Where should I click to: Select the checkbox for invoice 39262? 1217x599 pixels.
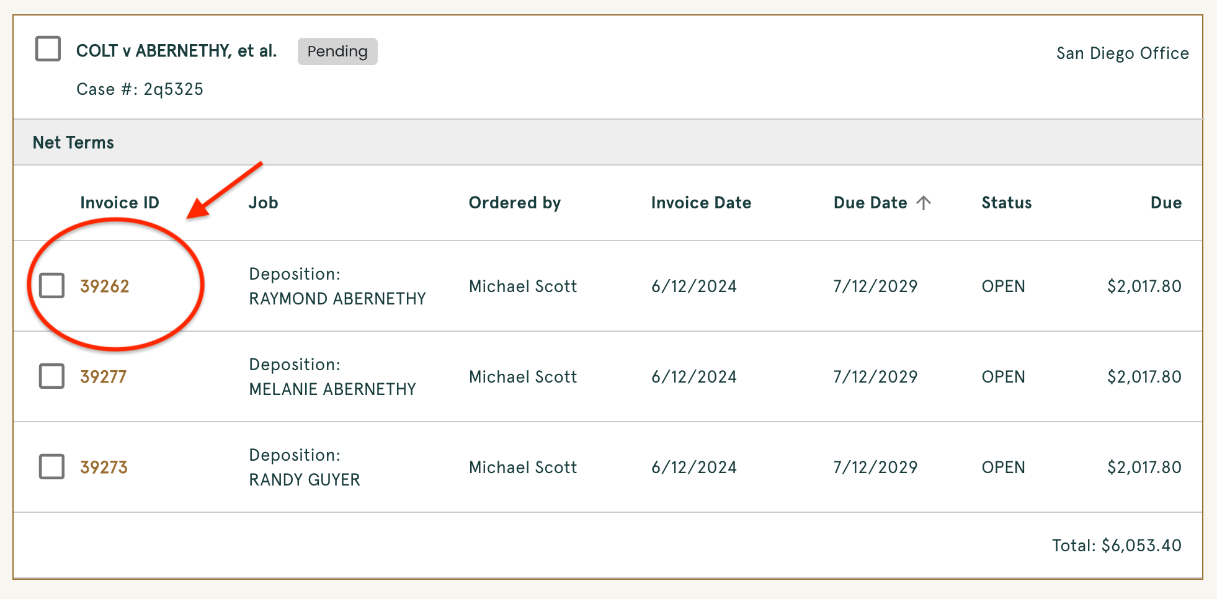(51, 285)
